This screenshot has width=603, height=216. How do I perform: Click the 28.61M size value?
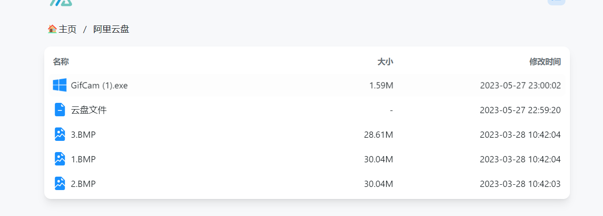point(379,135)
